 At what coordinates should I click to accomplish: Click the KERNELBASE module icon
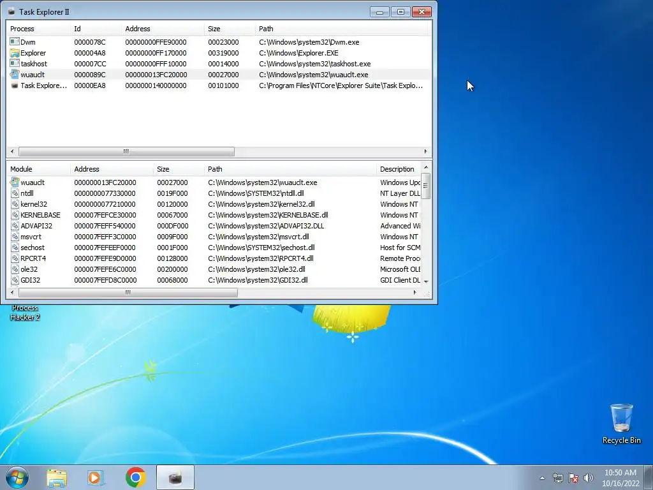15,214
